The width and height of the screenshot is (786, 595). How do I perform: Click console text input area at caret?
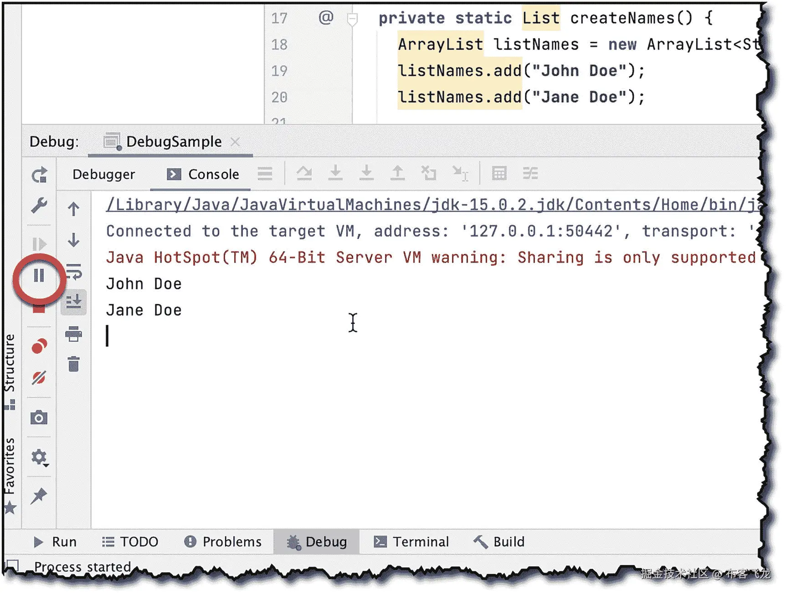click(x=108, y=336)
